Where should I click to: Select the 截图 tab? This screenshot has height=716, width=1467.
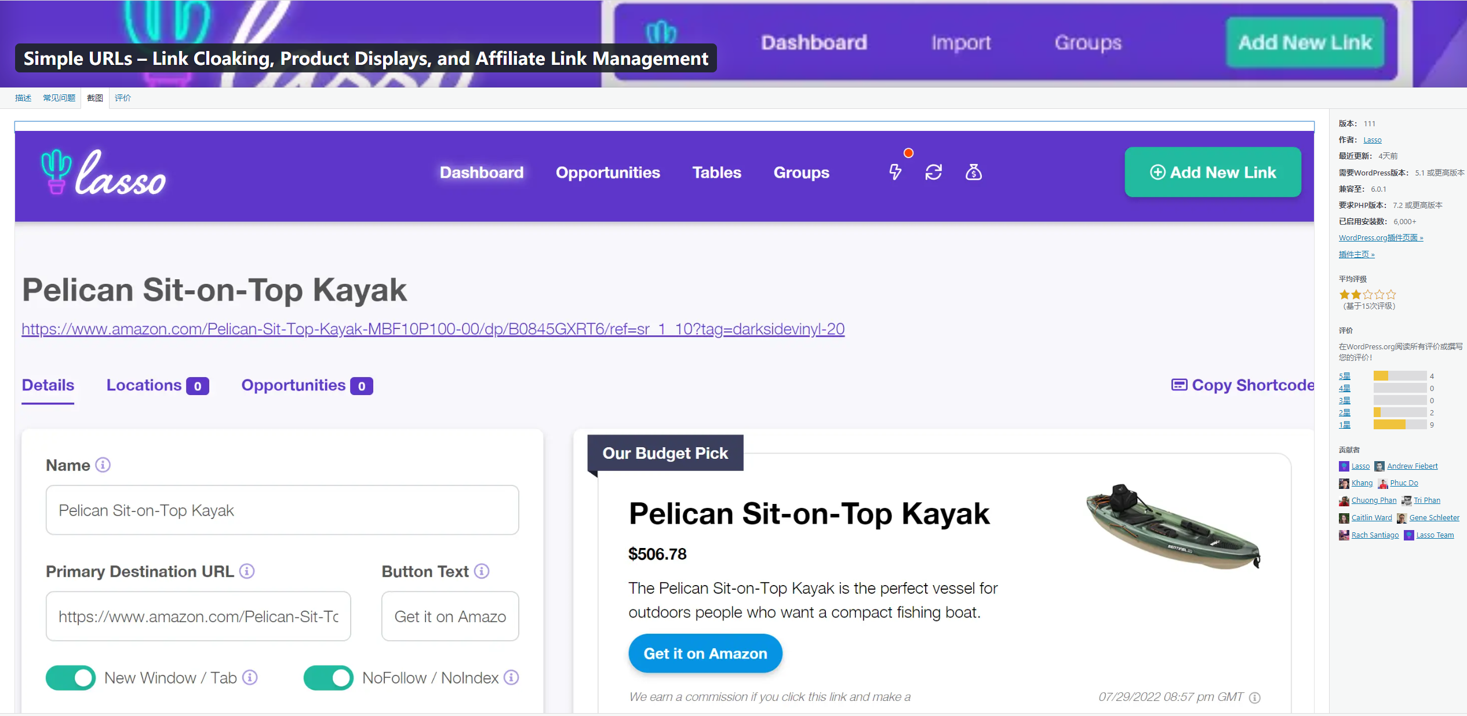pos(95,98)
